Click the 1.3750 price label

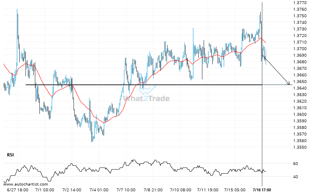tap(300, 16)
